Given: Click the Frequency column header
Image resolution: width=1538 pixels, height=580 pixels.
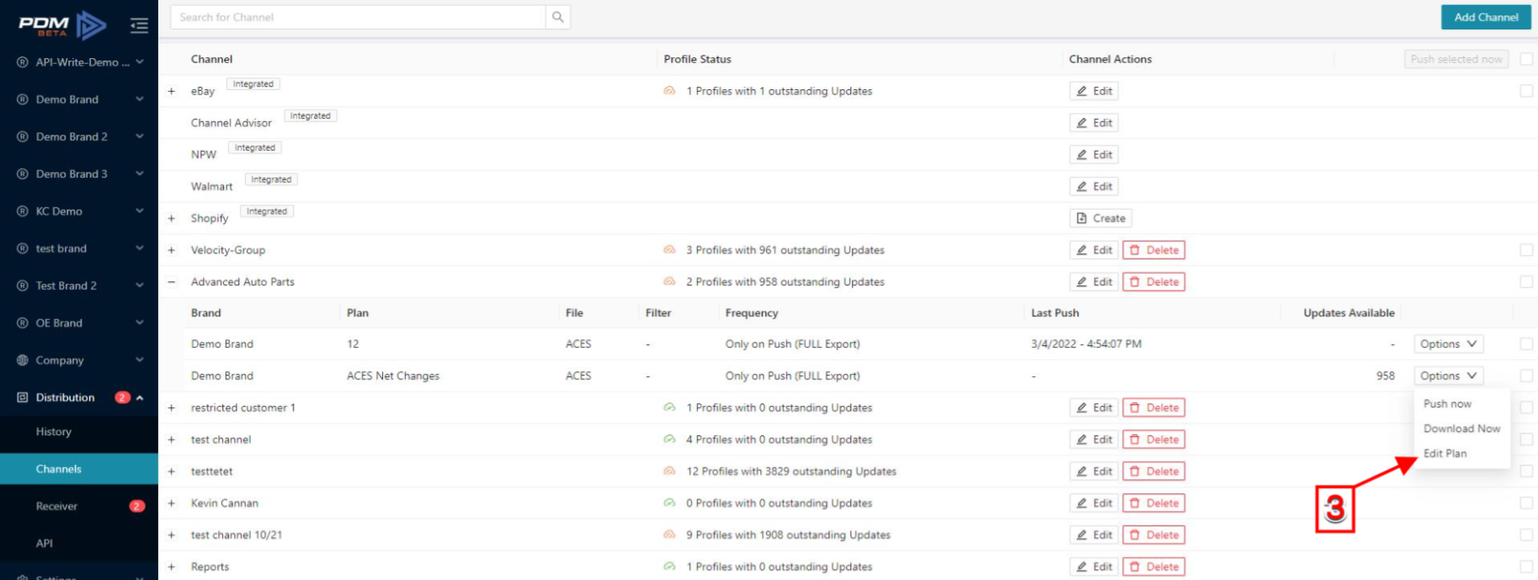Looking at the screenshot, I should coord(752,313).
